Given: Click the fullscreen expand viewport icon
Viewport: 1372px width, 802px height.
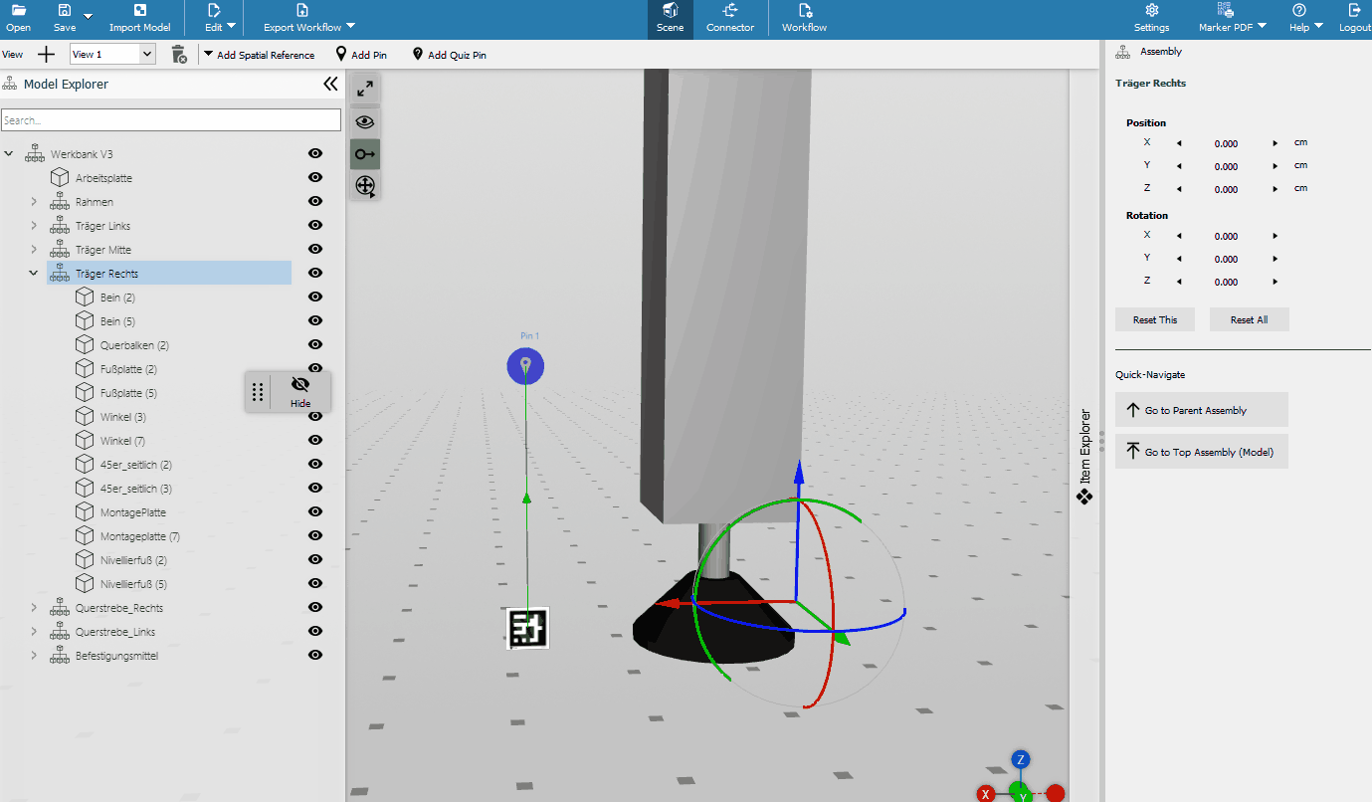Looking at the screenshot, I should 365,88.
